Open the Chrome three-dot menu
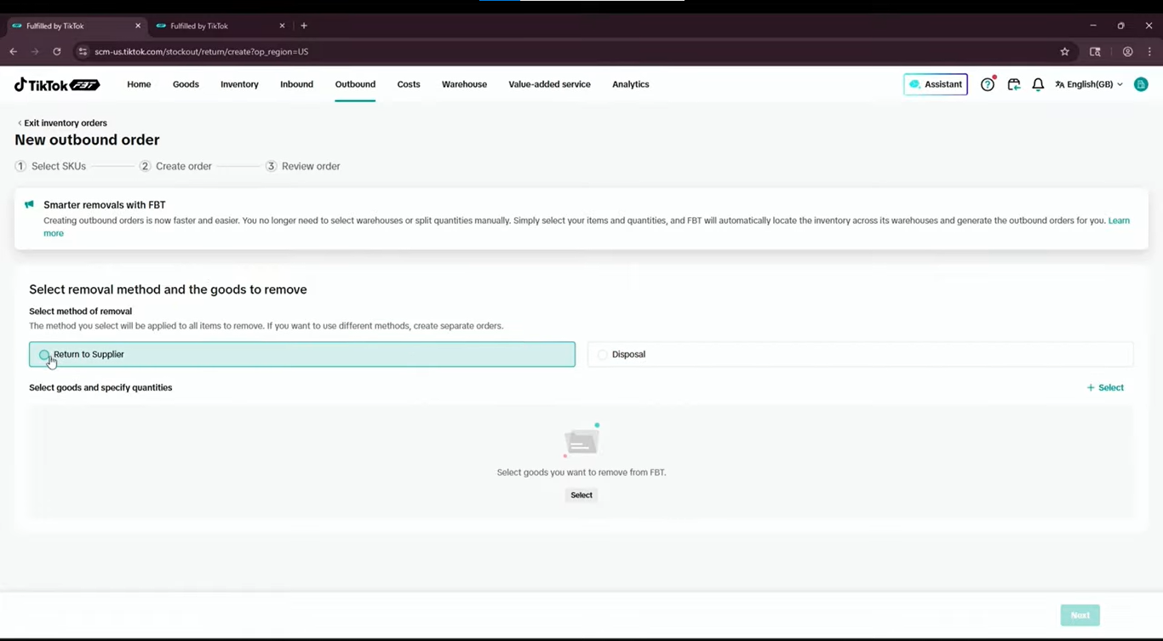 (1149, 52)
